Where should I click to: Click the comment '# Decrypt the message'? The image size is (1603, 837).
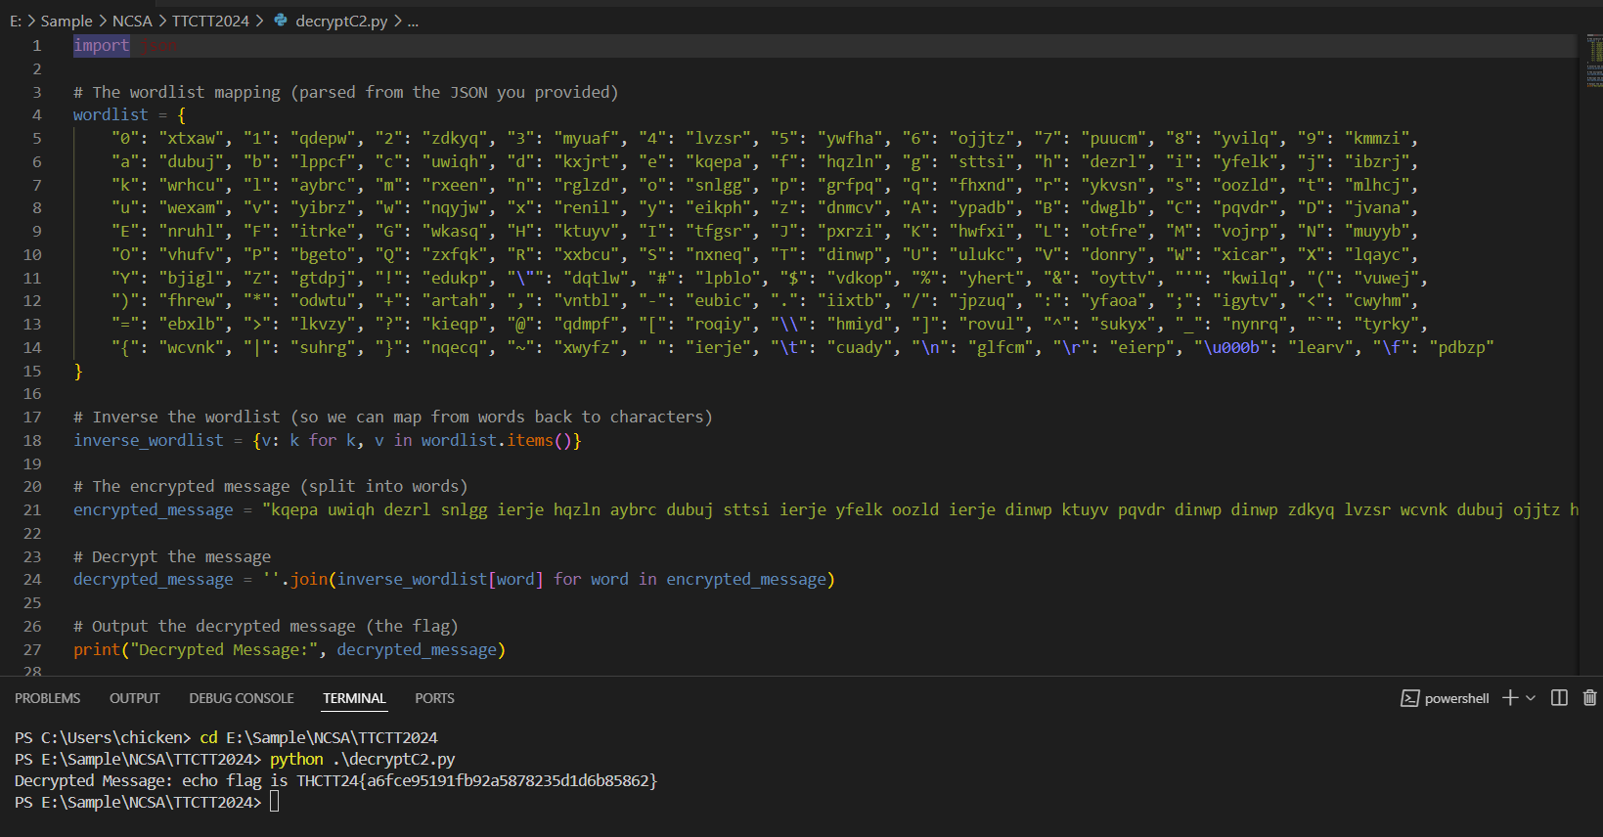click(172, 556)
